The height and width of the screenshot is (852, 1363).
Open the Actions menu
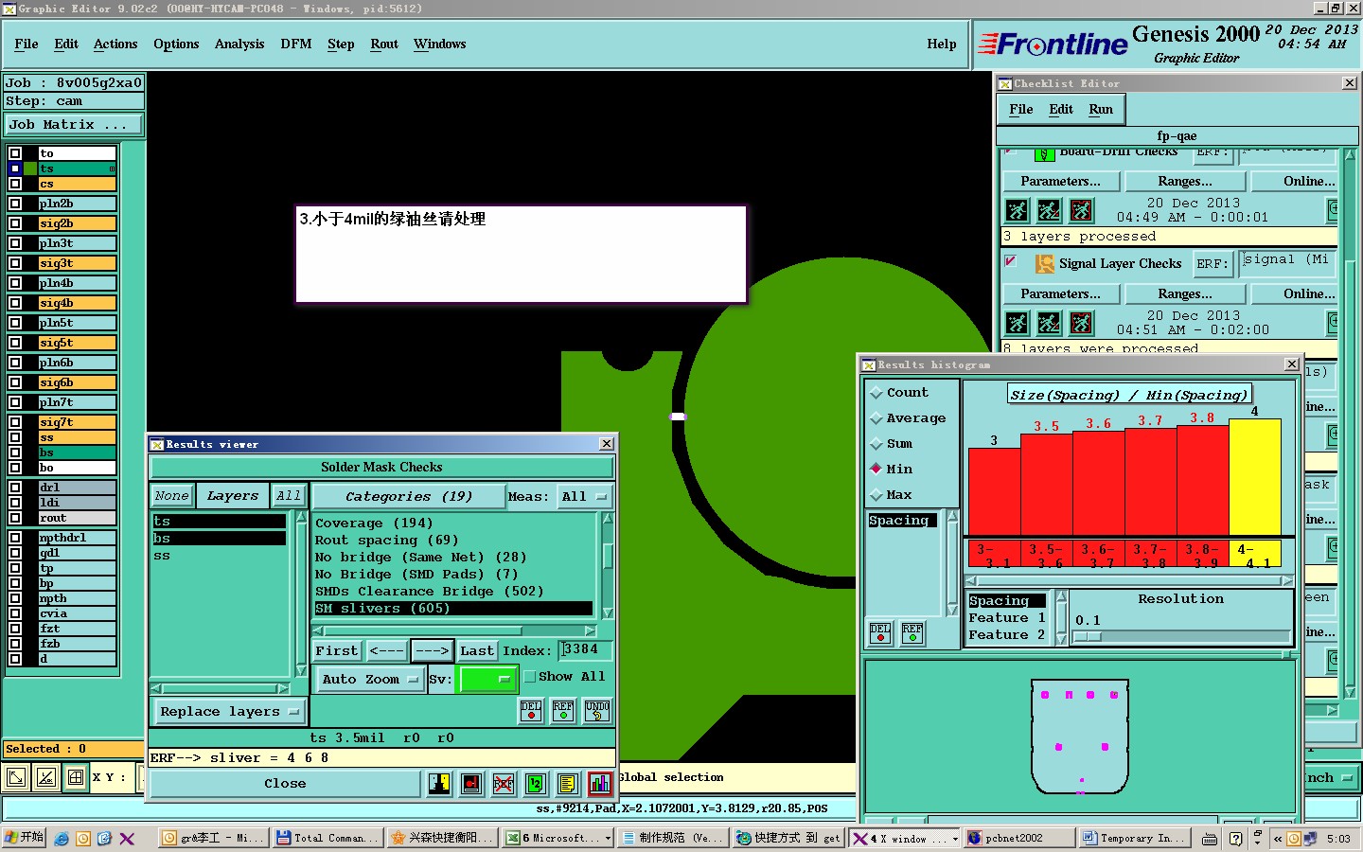tap(115, 44)
